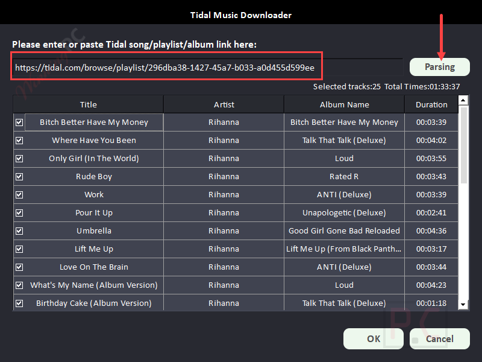Uncheck the track "Lift Me Up"
Image resolution: width=482 pixels, height=362 pixels.
(19, 249)
